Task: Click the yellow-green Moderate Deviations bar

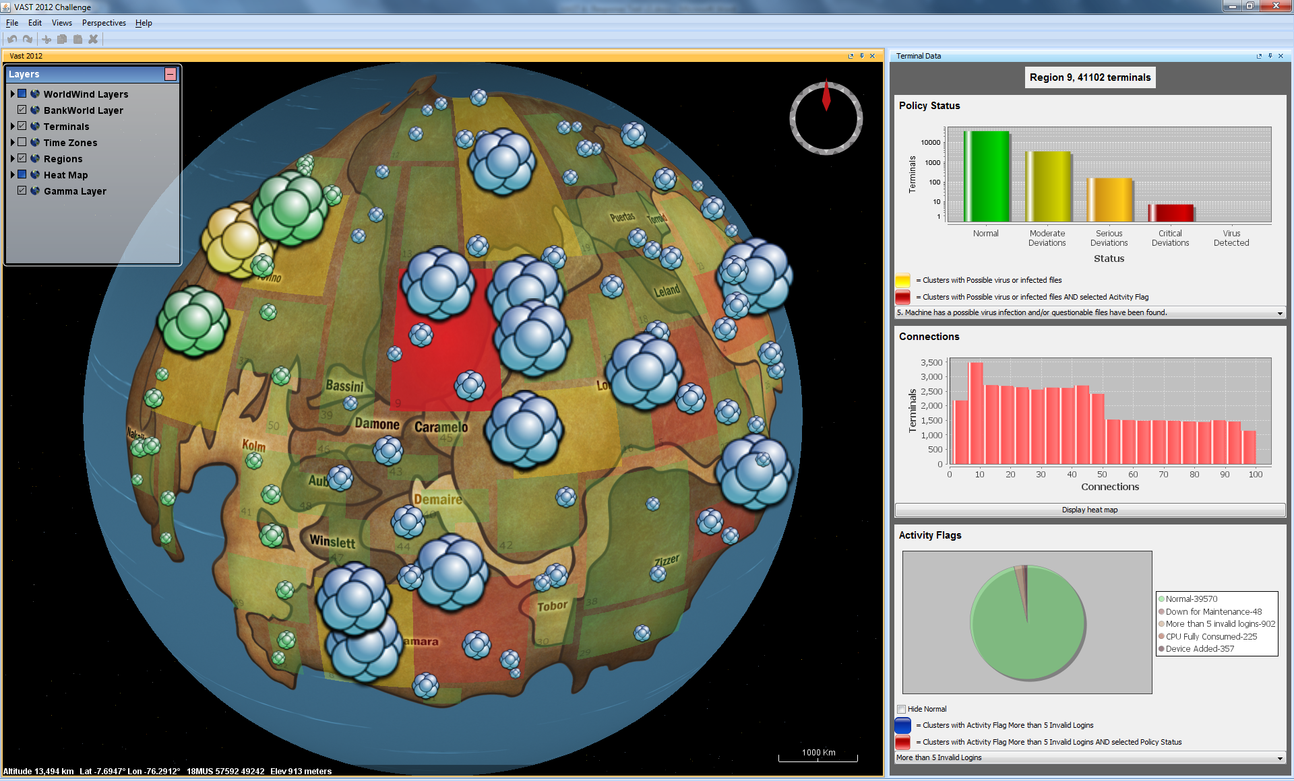Action: click(1048, 186)
